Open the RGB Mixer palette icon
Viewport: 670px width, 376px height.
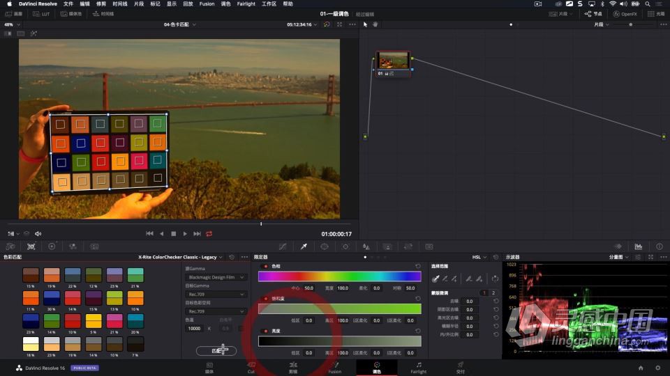[x=73, y=246]
